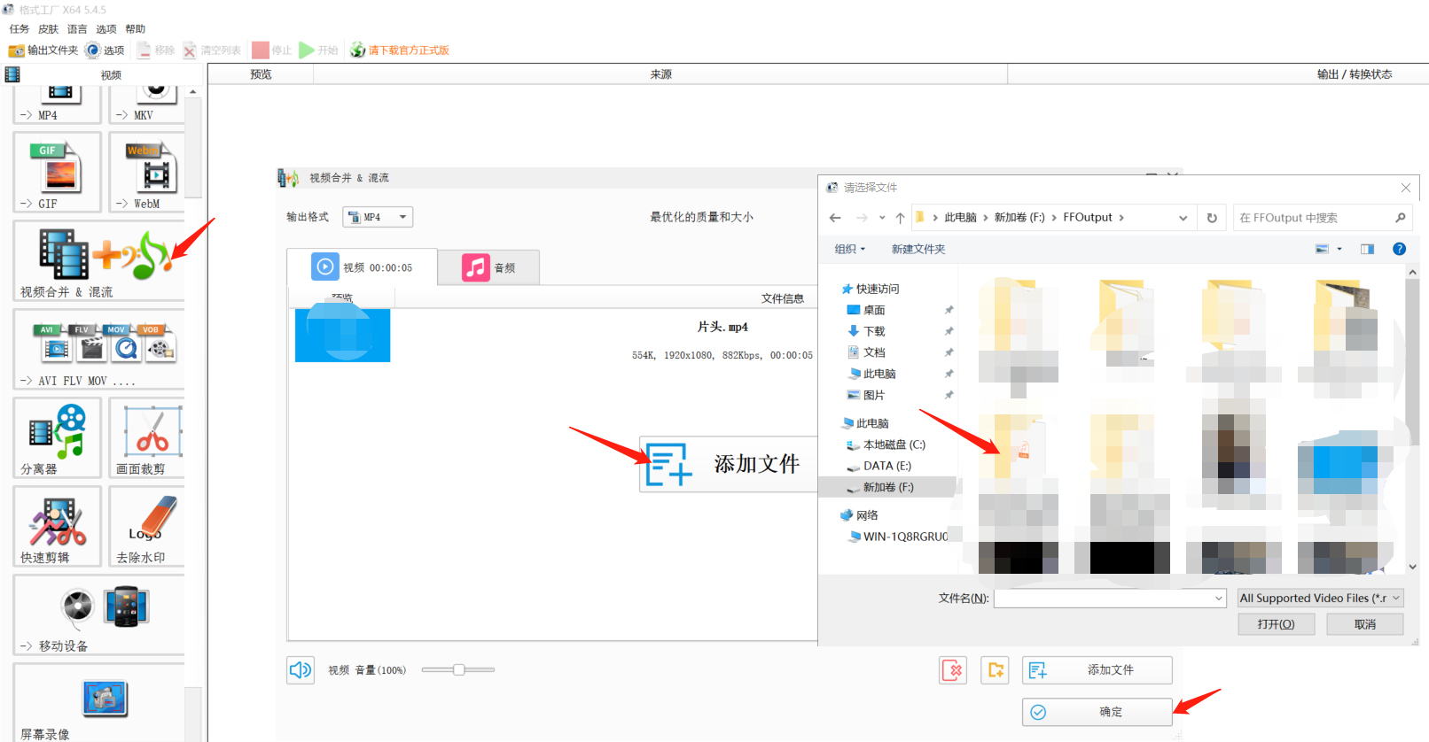
Task: Expand the address bar history dropdown
Action: pyautogui.click(x=1183, y=218)
